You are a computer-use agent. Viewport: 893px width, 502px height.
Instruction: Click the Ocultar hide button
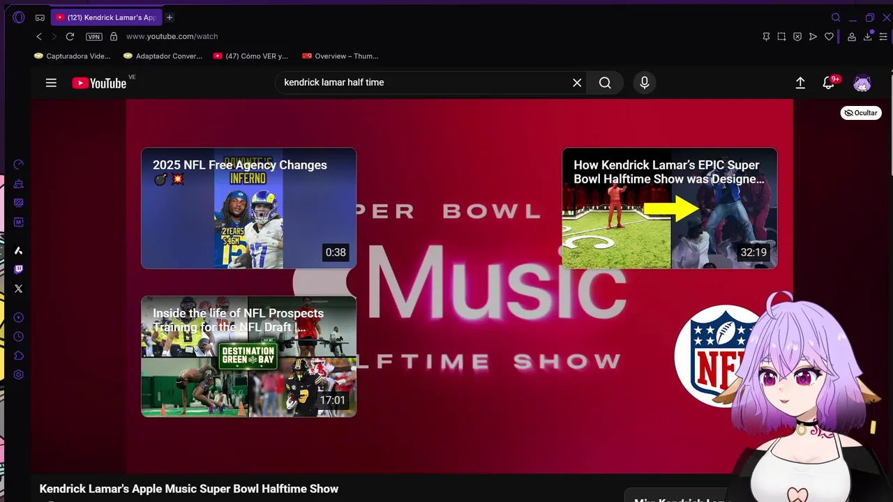pos(861,113)
